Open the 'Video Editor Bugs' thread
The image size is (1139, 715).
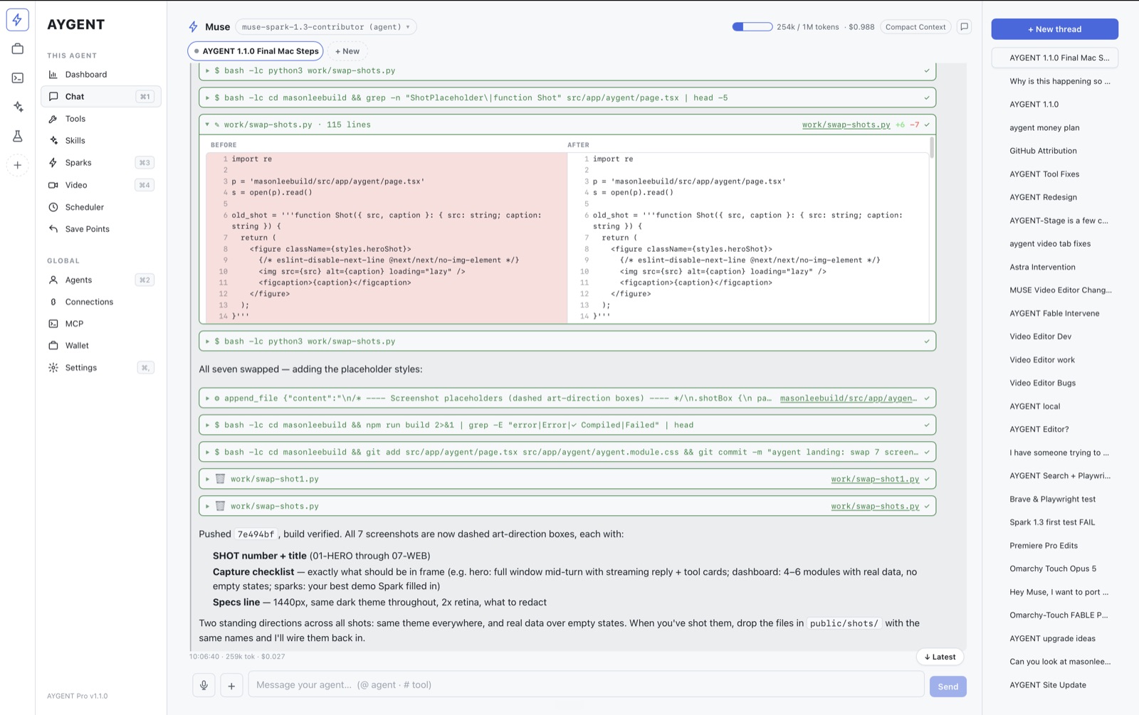(x=1054, y=383)
